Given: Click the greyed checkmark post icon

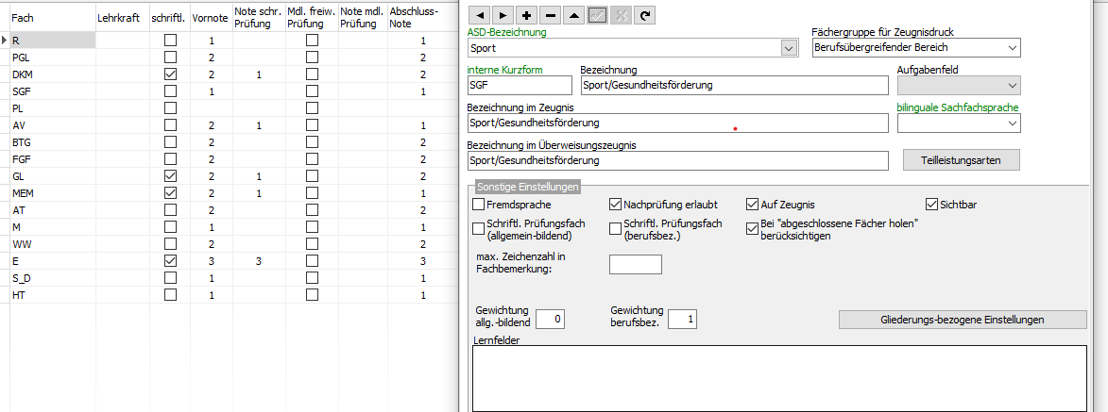Looking at the screenshot, I should (x=596, y=15).
